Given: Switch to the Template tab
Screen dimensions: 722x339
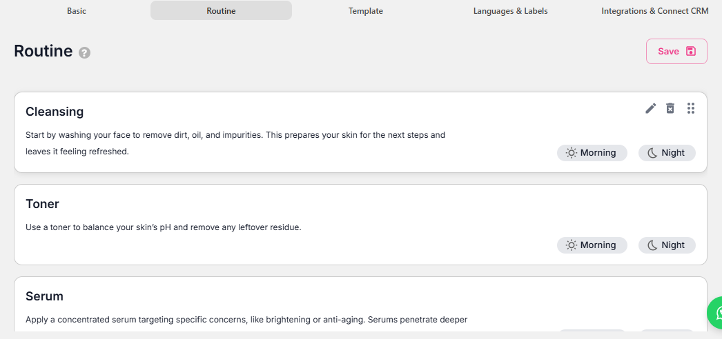Looking at the screenshot, I should click(365, 11).
